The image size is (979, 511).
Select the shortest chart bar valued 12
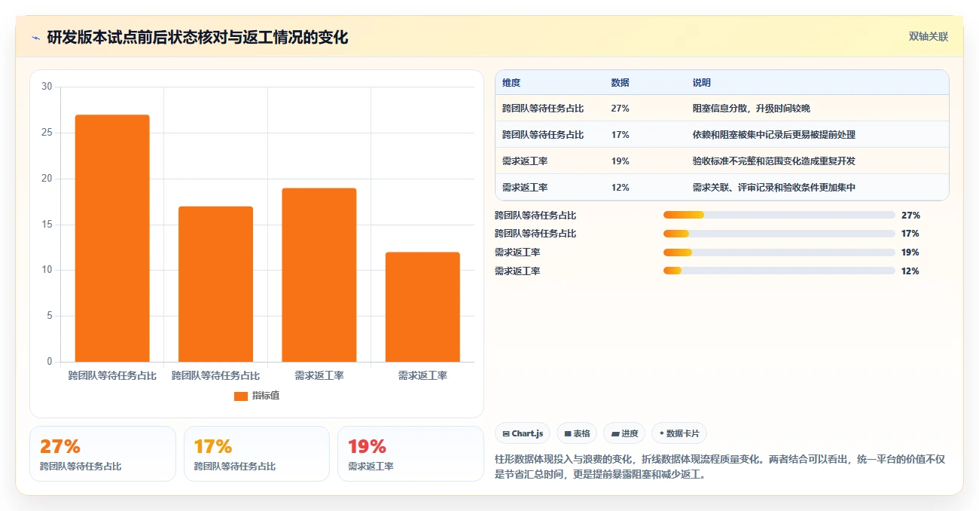[x=422, y=307]
